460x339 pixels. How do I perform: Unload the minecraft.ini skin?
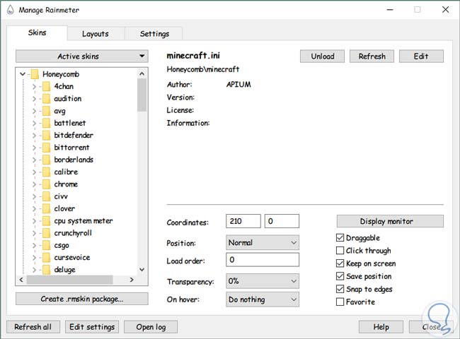click(x=322, y=56)
